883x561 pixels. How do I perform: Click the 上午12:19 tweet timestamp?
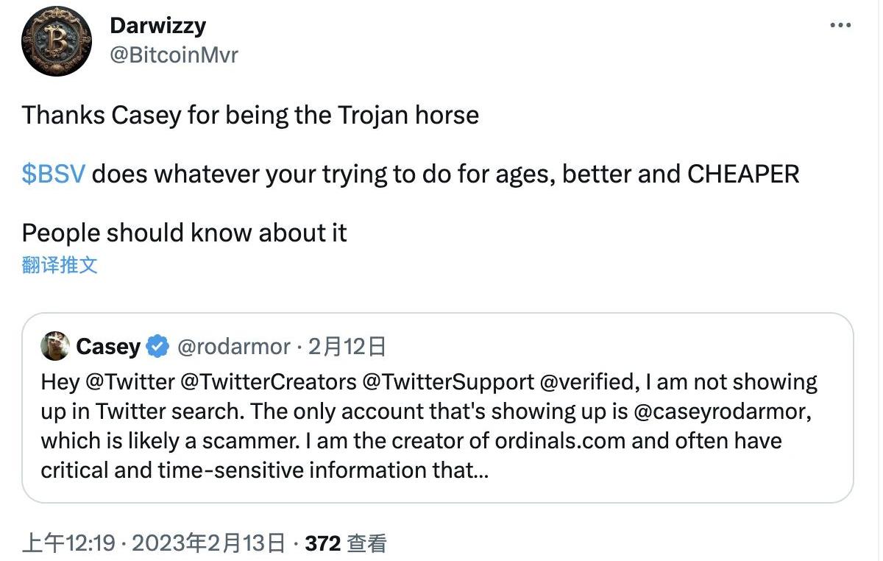[x=68, y=544]
